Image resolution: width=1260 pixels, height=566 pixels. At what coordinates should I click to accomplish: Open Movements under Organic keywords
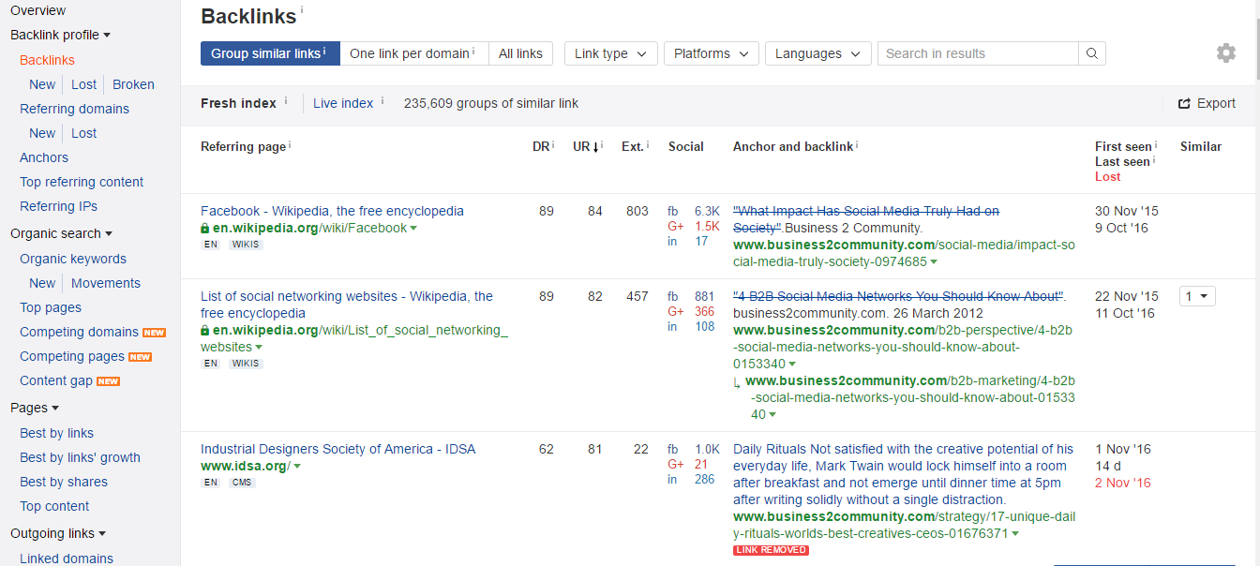point(106,283)
